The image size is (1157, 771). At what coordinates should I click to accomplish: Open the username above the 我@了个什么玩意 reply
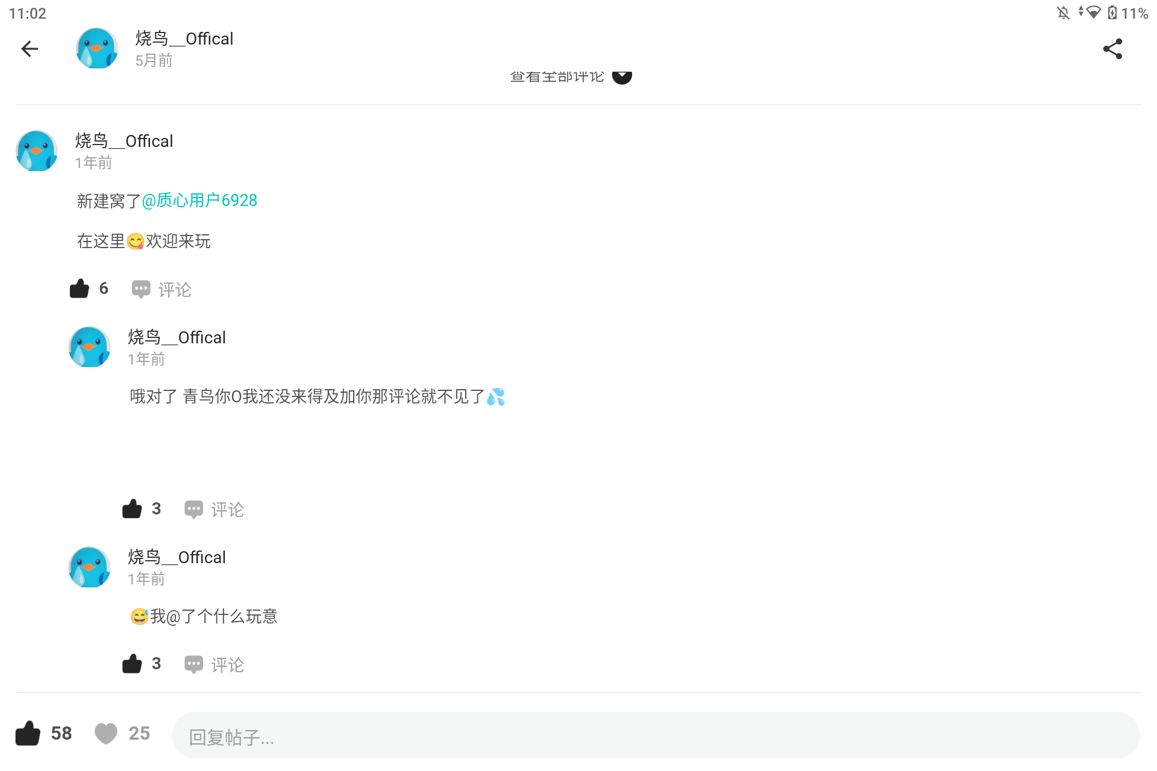pyautogui.click(x=177, y=557)
